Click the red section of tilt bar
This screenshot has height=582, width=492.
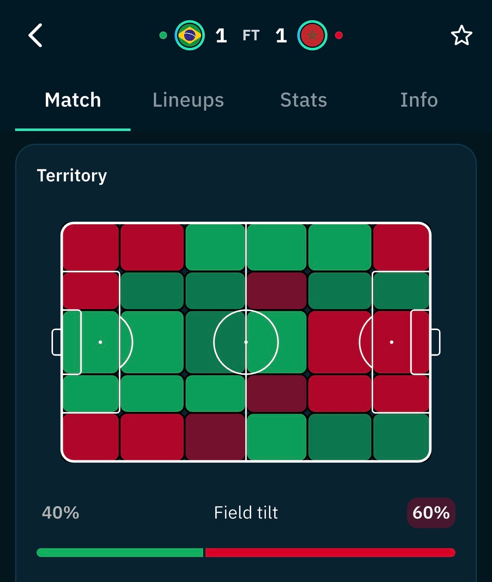[x=331, y=553]
